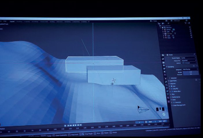The width and height of the screenshot is (203, 138).
Task: Open the Particles properties tab
Action: [x=167, y=85]
